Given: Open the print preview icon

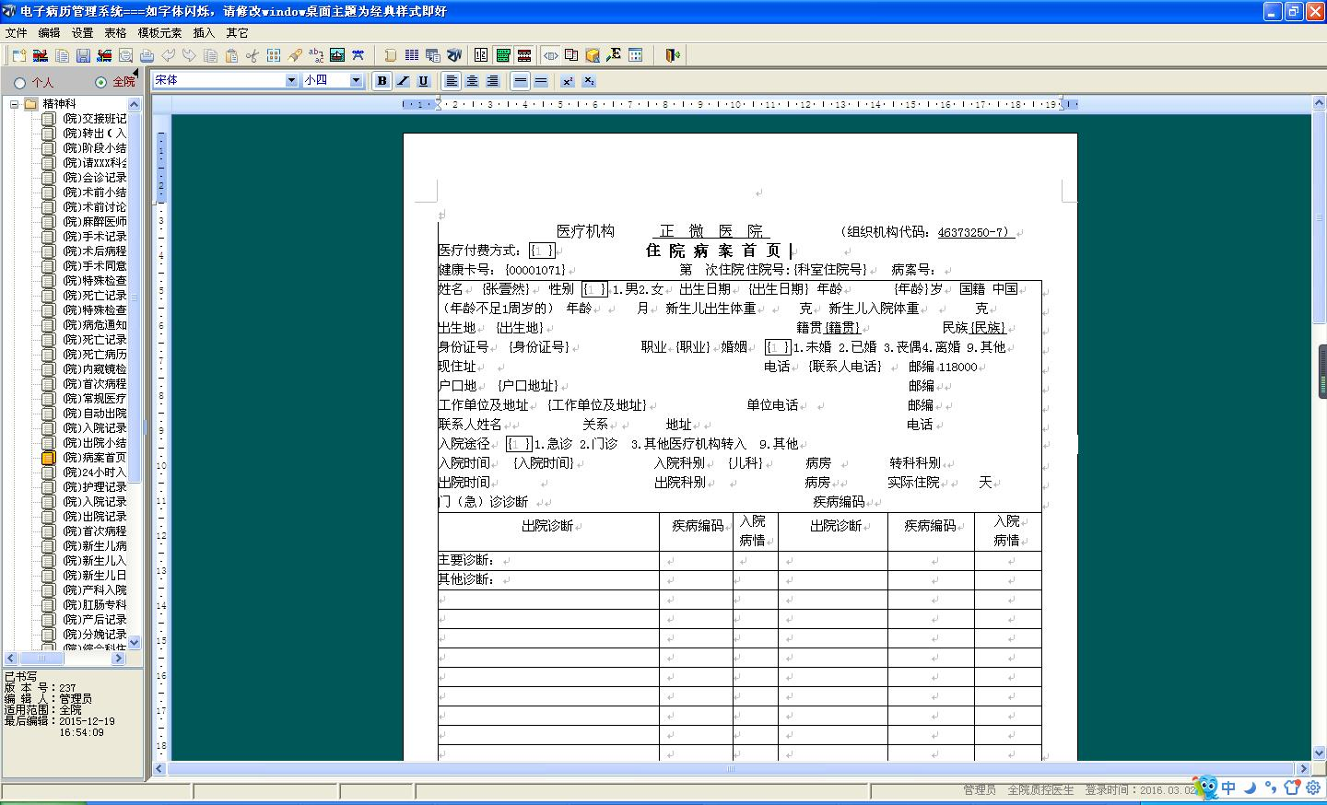Looking at the screenshot, I should (125, 55).
